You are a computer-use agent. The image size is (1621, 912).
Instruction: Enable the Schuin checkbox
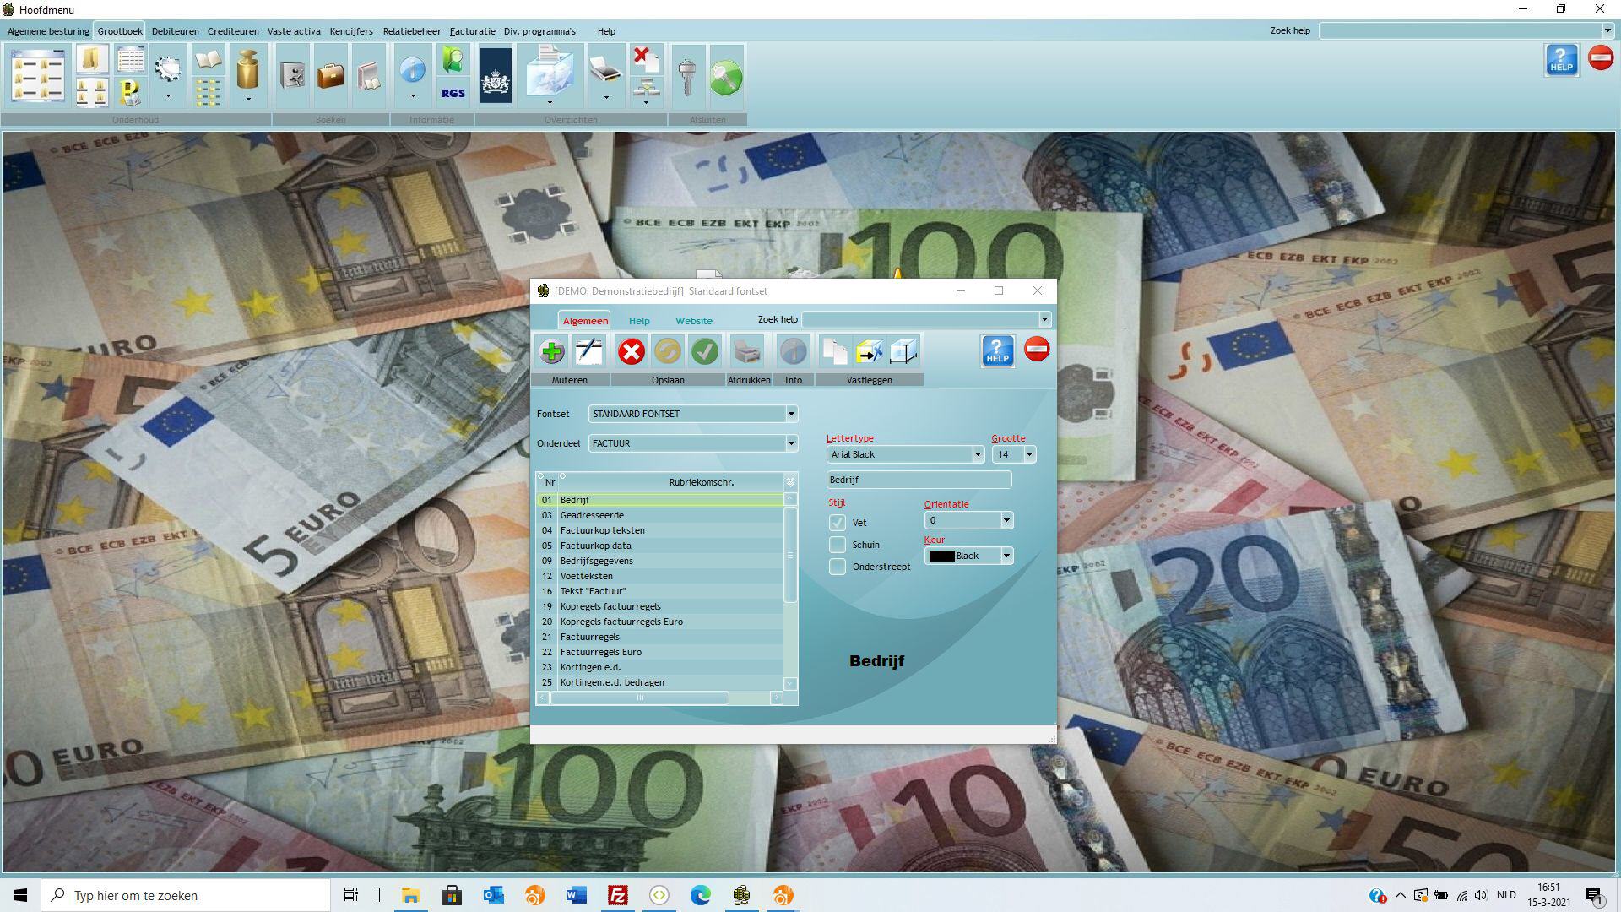(x=838, y=545)
